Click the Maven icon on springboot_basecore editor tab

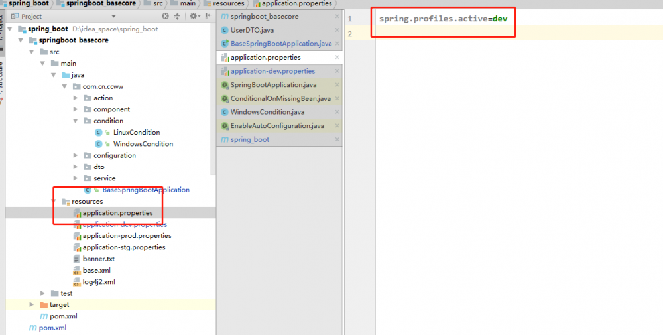pyautogui.click(x=225, y=17)
